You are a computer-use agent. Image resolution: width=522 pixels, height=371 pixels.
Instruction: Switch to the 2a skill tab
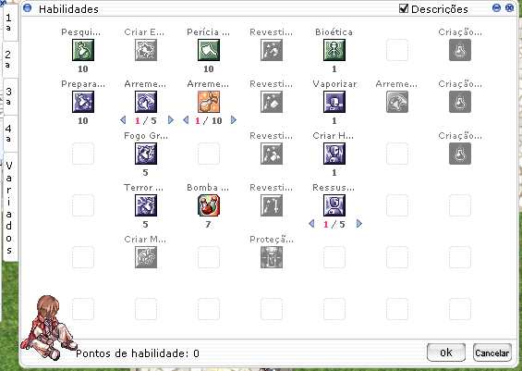pos(9,59)
